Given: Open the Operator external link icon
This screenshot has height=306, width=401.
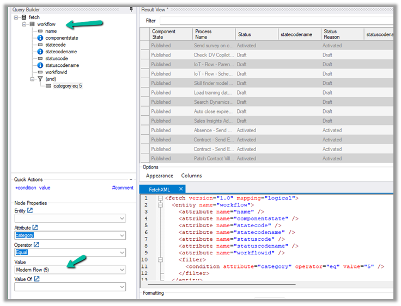Looking at the screenshot, I should pyautogui.click(x=37, y=245).
